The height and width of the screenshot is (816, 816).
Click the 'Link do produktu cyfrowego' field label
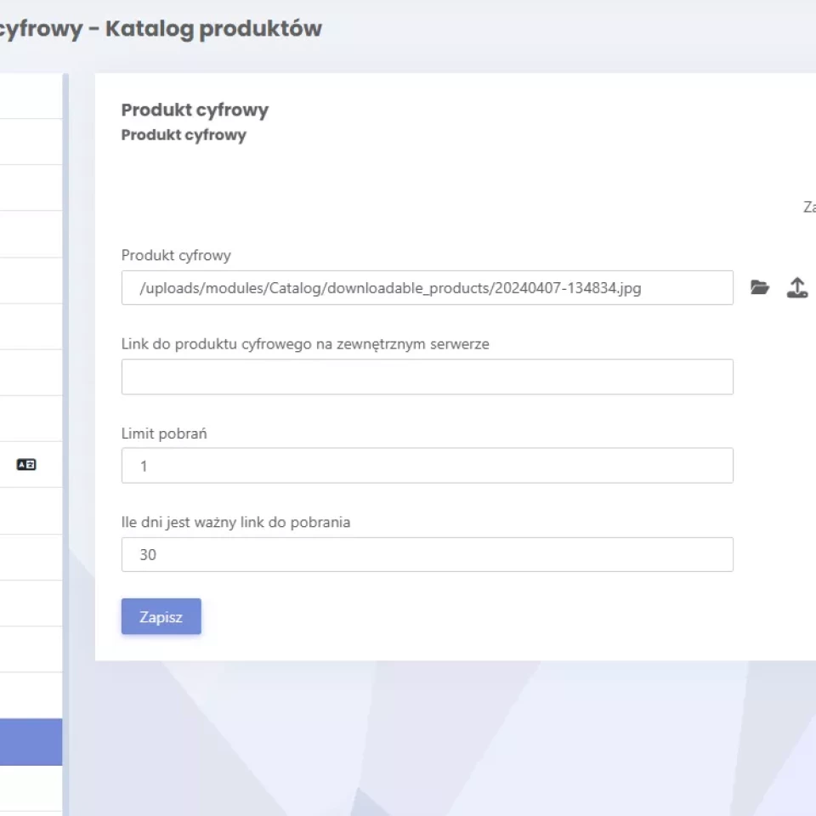(x=305, y=344)
